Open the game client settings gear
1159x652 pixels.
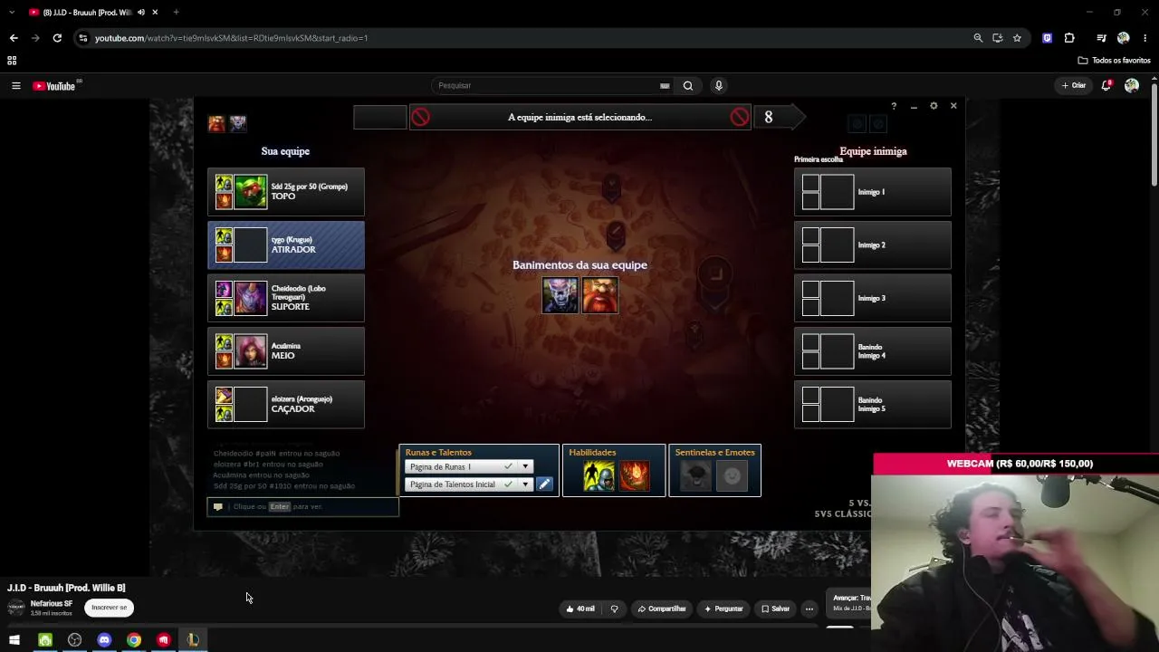tap(934, 106)
